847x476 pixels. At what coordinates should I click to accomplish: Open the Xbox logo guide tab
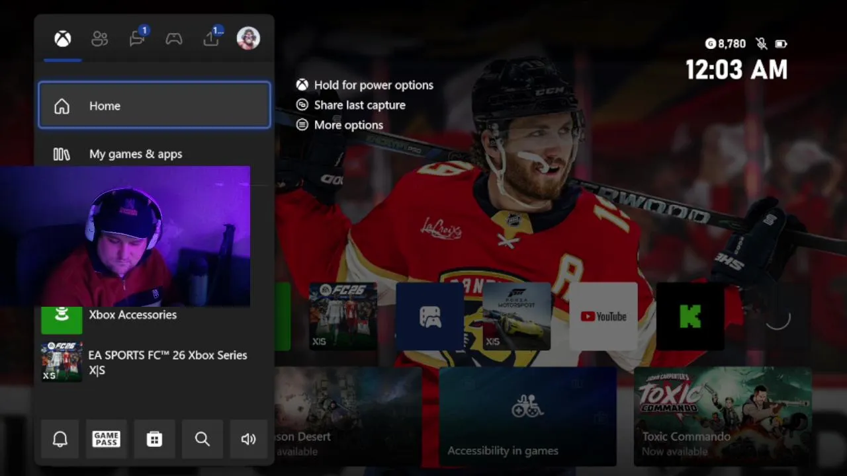click(63, 39)
